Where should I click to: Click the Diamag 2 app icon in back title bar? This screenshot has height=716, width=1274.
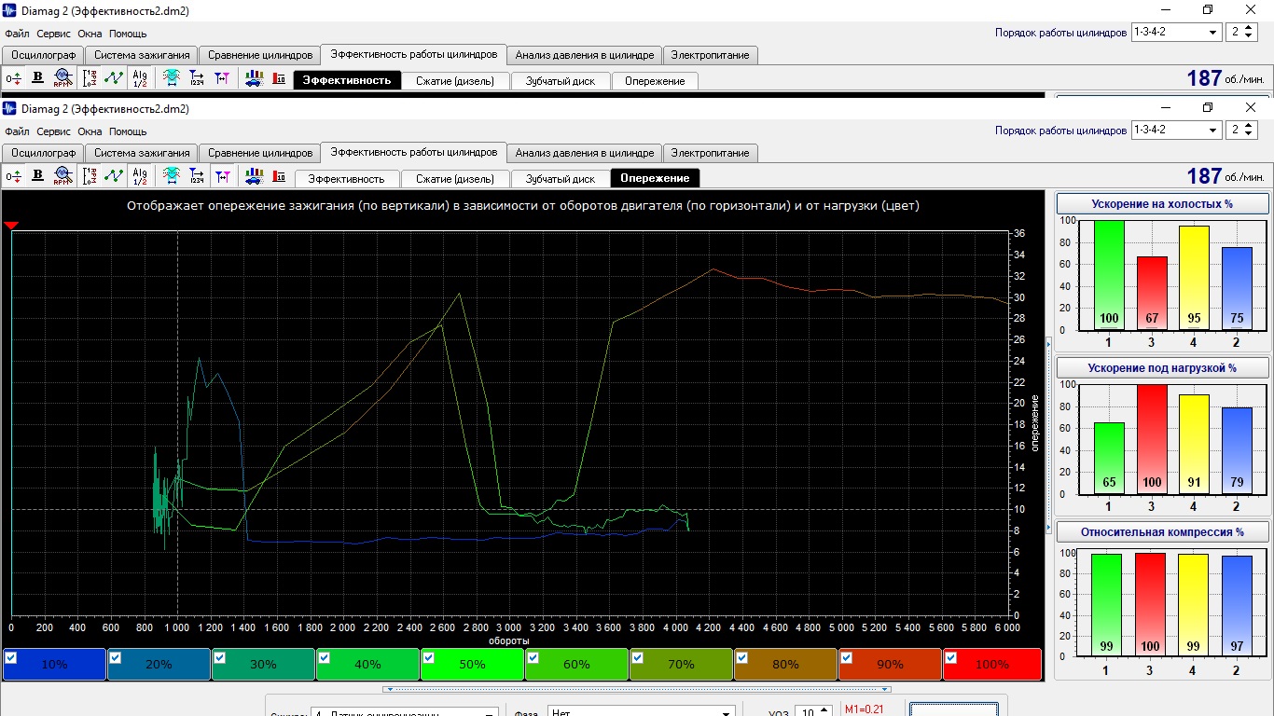coord(9,9)
